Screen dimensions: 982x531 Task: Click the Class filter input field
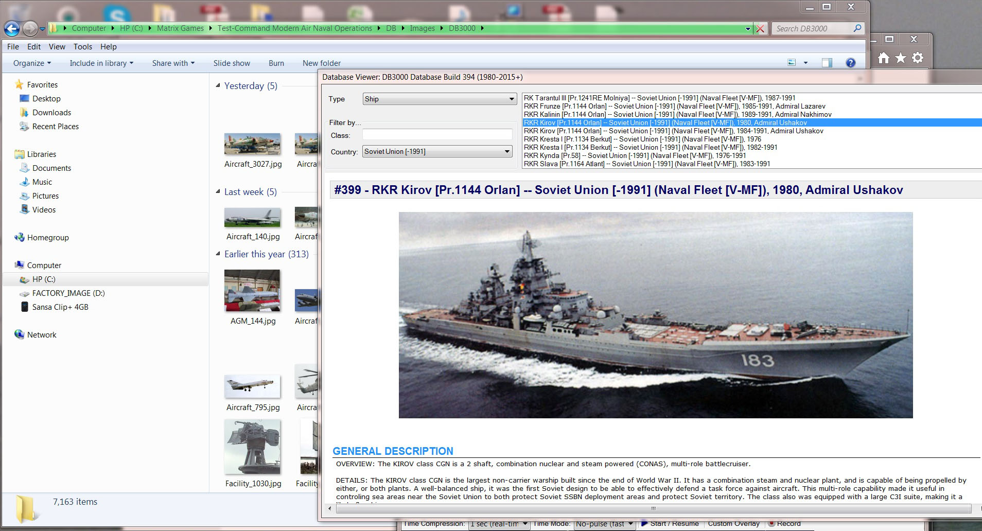[437, 135]
